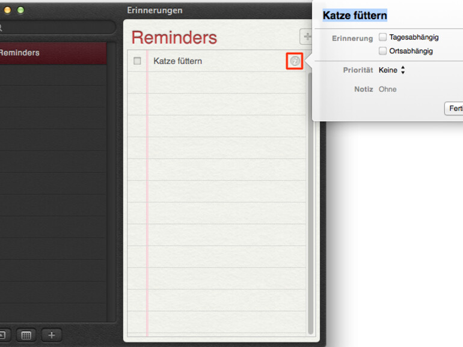
Task: Click the reminder list vertical scrollbar
Action: click(x=310, y=204)
